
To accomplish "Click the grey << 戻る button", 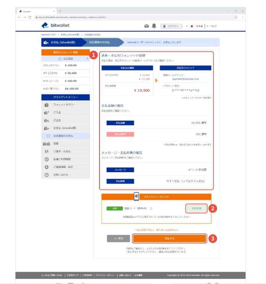I will (x=118, y=238).
